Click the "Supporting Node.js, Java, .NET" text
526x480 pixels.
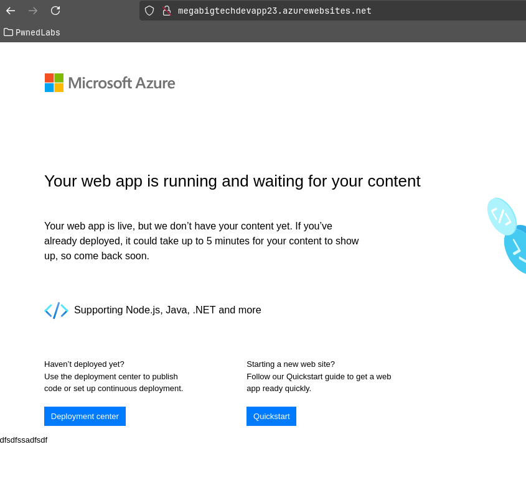click(x=167, y=310)
